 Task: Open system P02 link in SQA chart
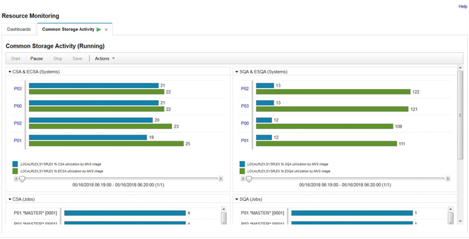(244, 89)
